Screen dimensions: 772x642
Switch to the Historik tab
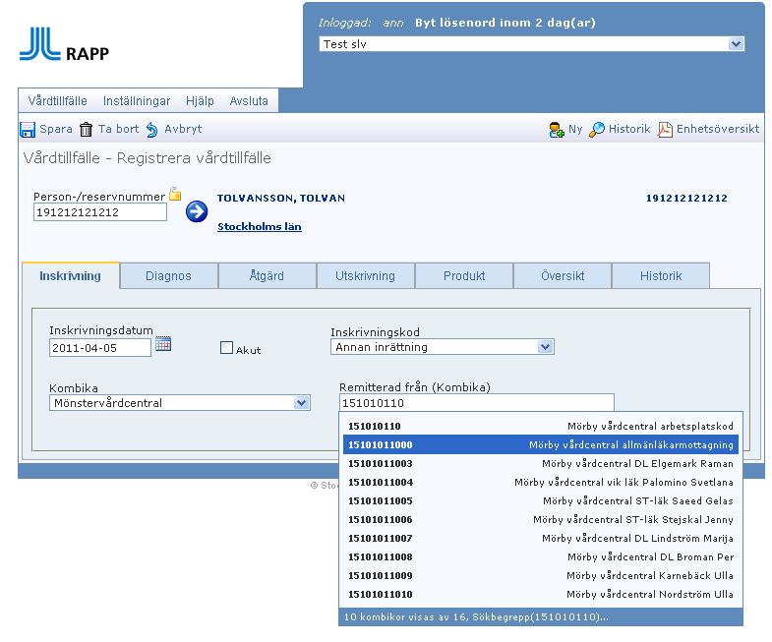click(x=661, y=275)
